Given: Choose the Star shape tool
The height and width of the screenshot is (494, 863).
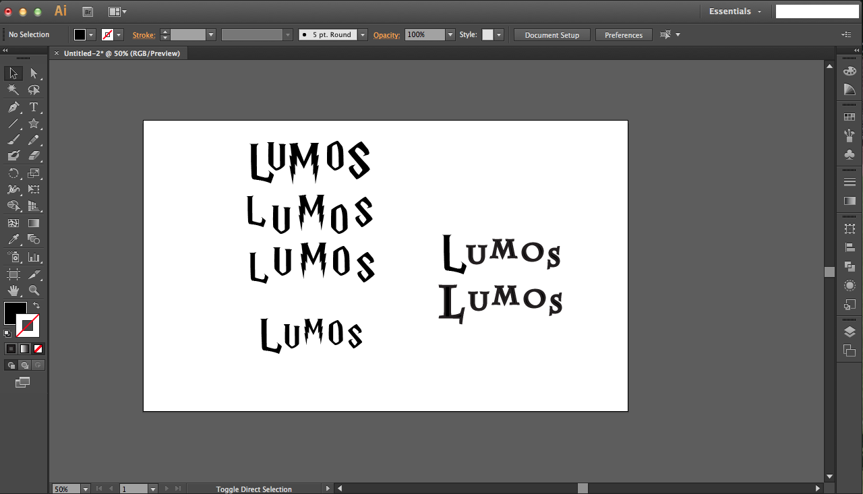Looking at the screenshot, I should pos(34,123).
